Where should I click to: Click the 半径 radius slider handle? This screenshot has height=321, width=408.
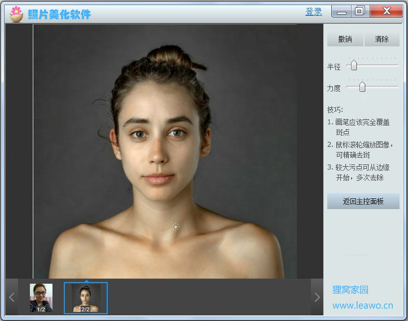pyautogui.click(x=353, y=66)
